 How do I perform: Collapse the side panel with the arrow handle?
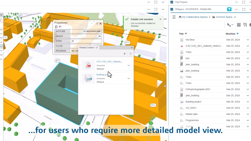(165, 86)
